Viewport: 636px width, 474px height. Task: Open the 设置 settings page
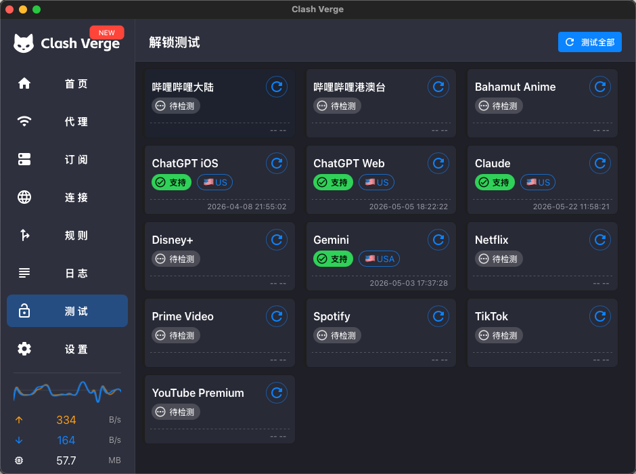click(68, 349)
